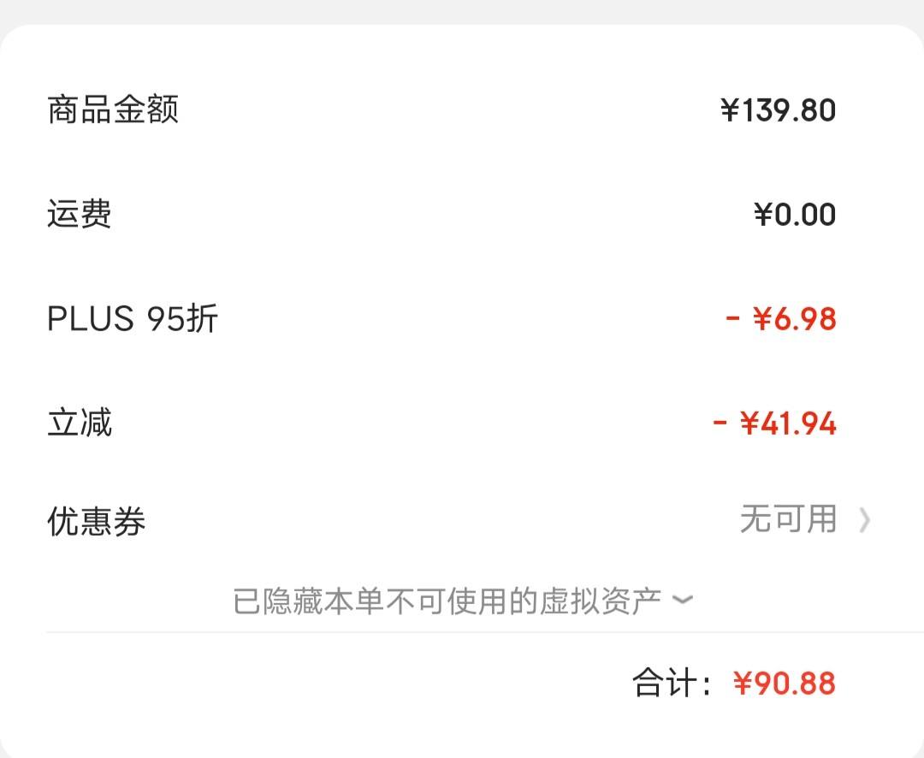Click the minus sign before ¥41.94
Viewport: 924px width, 758px height.
[x=720, y=423]
